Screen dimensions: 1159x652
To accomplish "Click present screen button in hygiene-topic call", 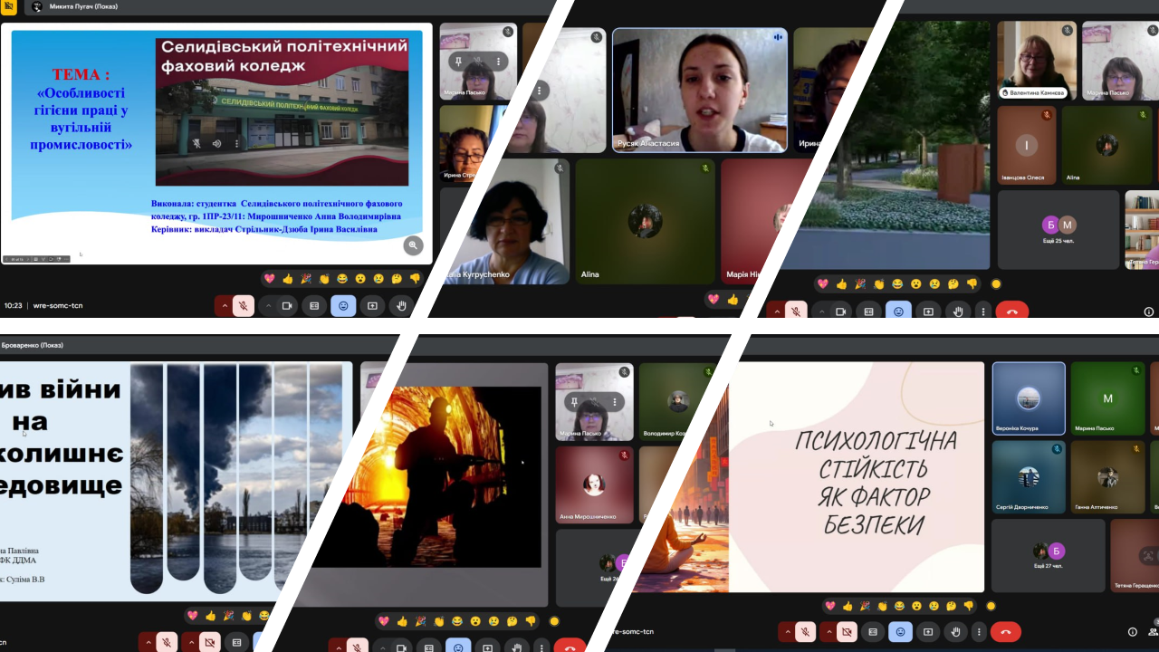I will pos(372,306).
